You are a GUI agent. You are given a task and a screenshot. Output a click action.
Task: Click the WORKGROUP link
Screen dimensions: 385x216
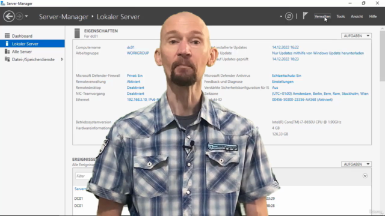(x=138, y=53)
